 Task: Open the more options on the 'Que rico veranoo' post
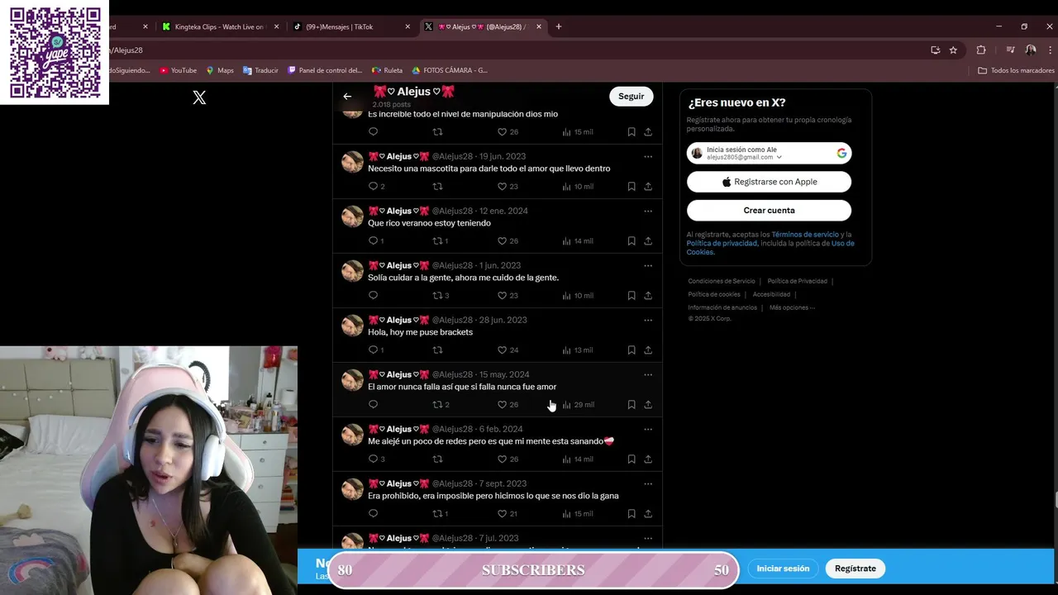click(x=648, y=211)
